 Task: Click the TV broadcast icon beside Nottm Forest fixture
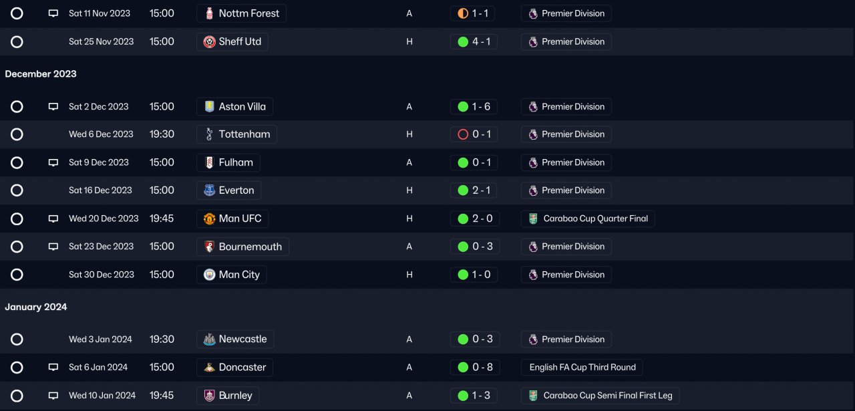point(53,13)
